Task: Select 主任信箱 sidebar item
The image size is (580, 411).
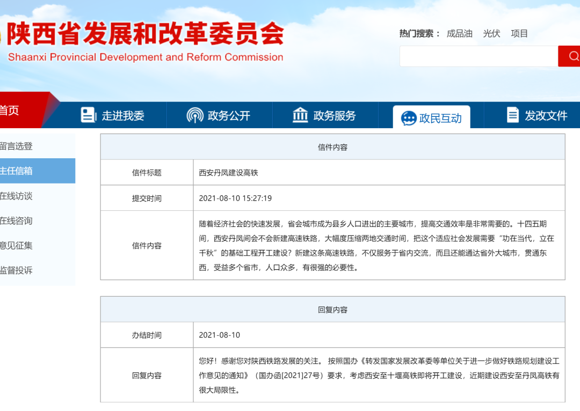Action: [17, 171]
